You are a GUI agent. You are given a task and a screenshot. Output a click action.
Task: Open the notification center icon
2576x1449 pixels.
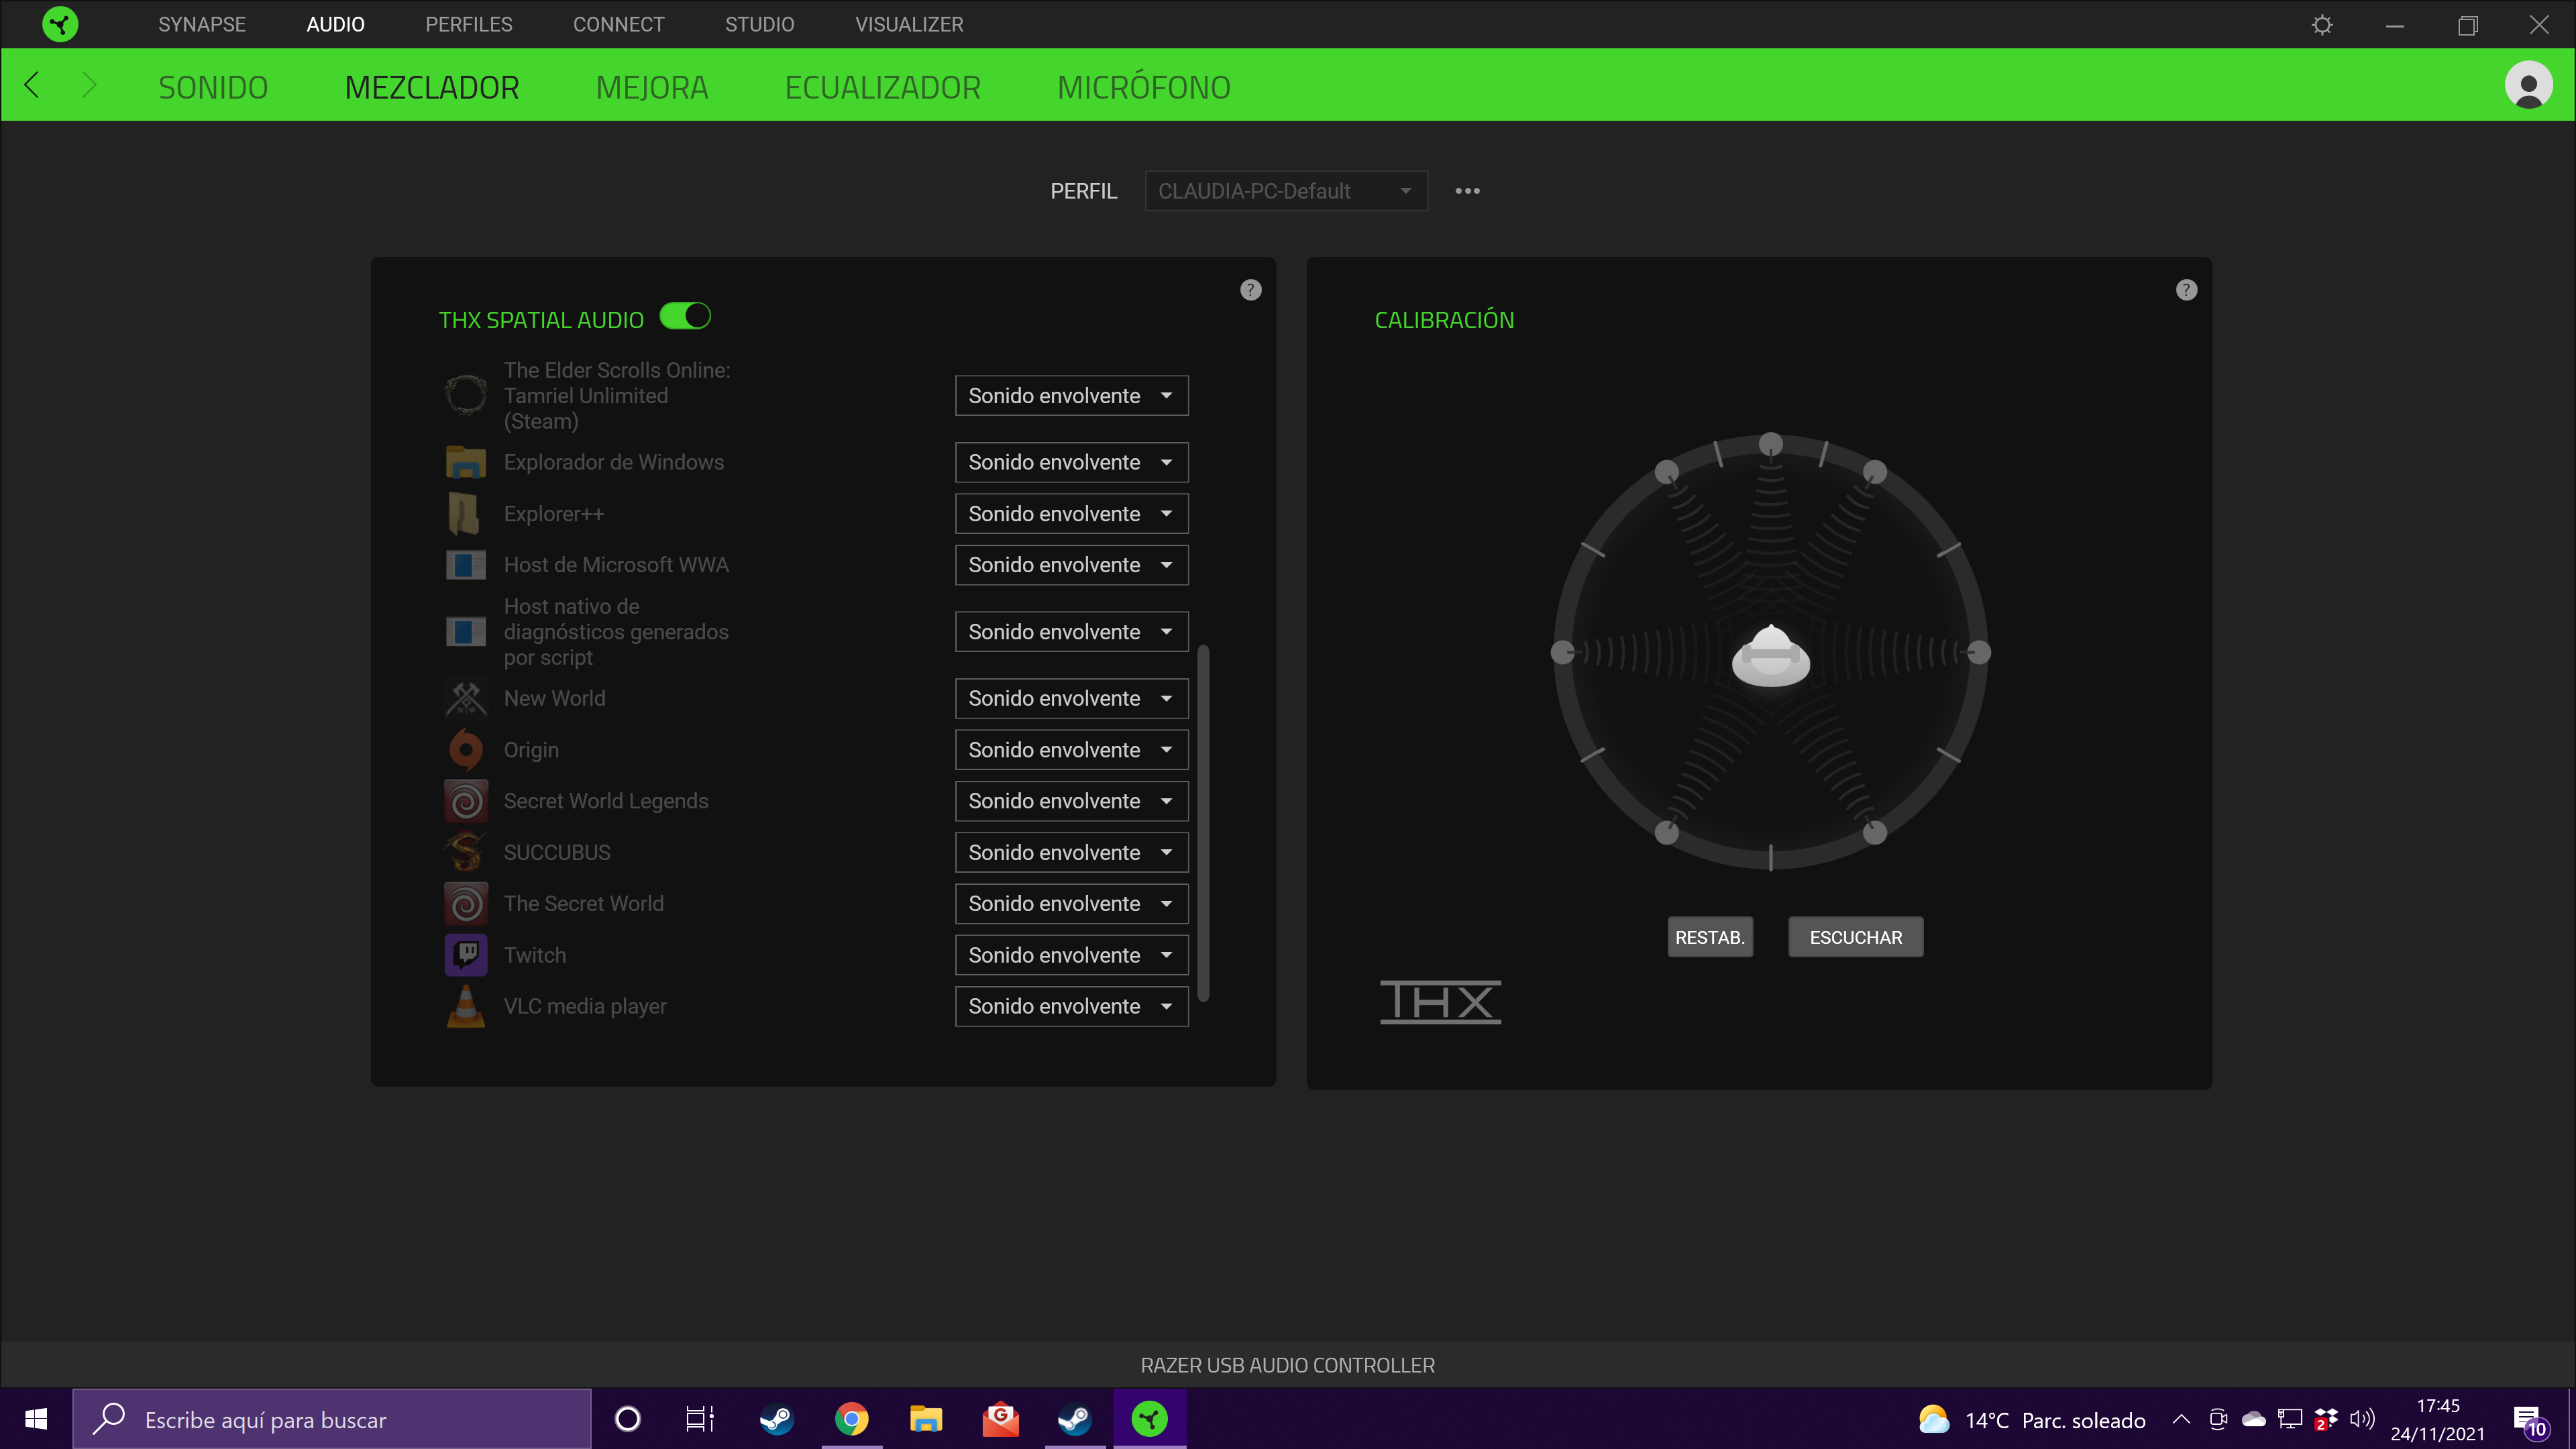[x=2530, y=1421]
